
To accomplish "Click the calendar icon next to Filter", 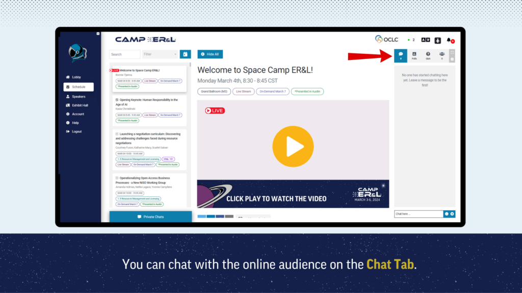I will click(185, 54).
